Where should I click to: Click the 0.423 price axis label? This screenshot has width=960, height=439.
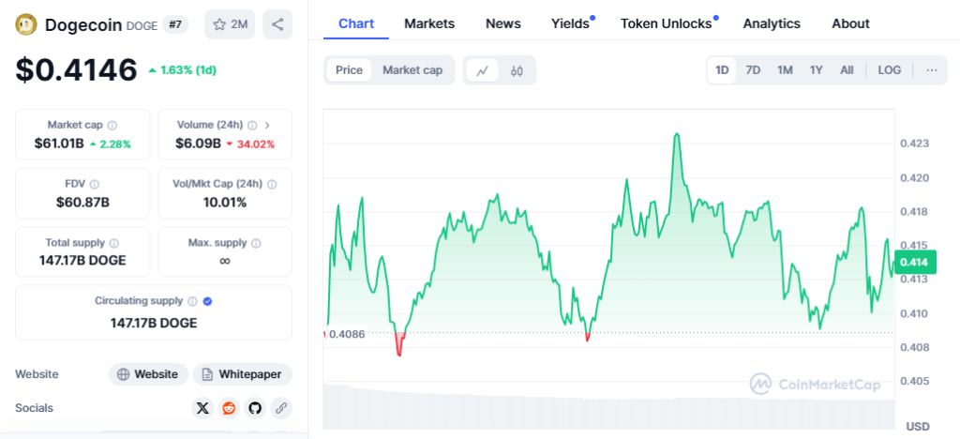click(x=914, y=144)
